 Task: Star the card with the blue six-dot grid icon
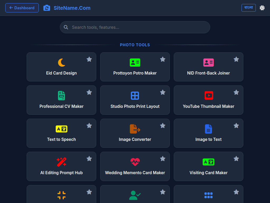[x=236, y=192]
